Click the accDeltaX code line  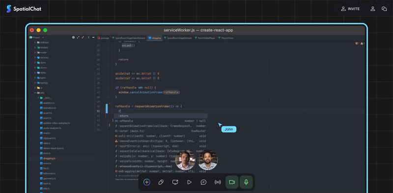[138, 74]
